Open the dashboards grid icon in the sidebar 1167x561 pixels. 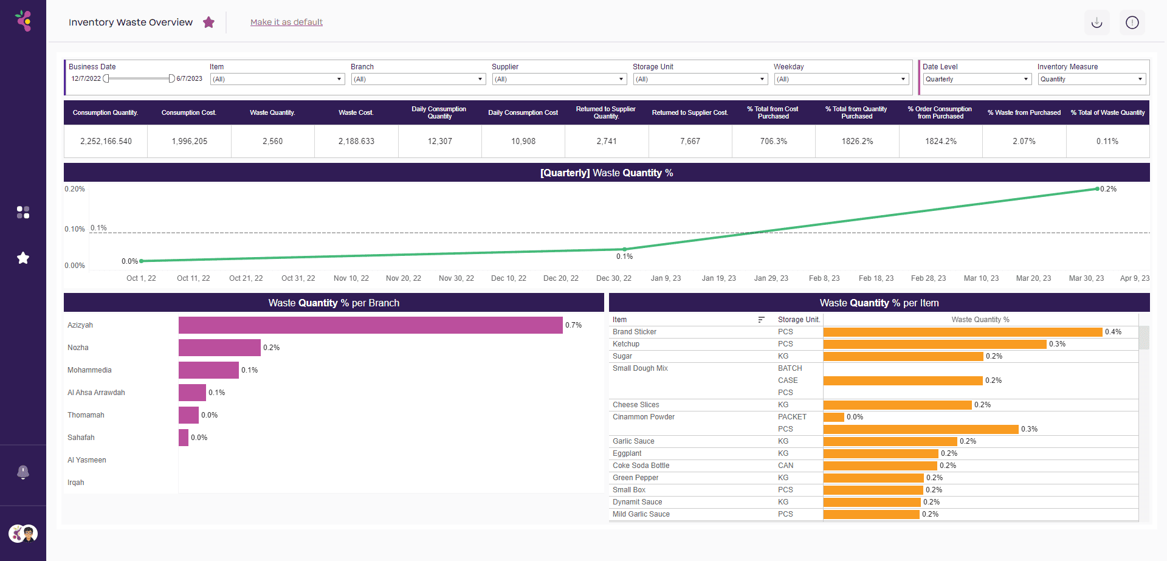point(23,212)
